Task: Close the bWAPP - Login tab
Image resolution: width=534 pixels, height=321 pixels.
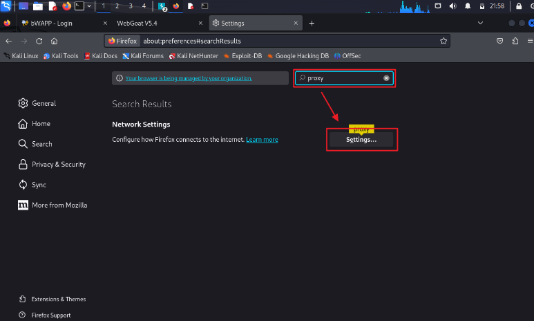Action: [105, 24]
